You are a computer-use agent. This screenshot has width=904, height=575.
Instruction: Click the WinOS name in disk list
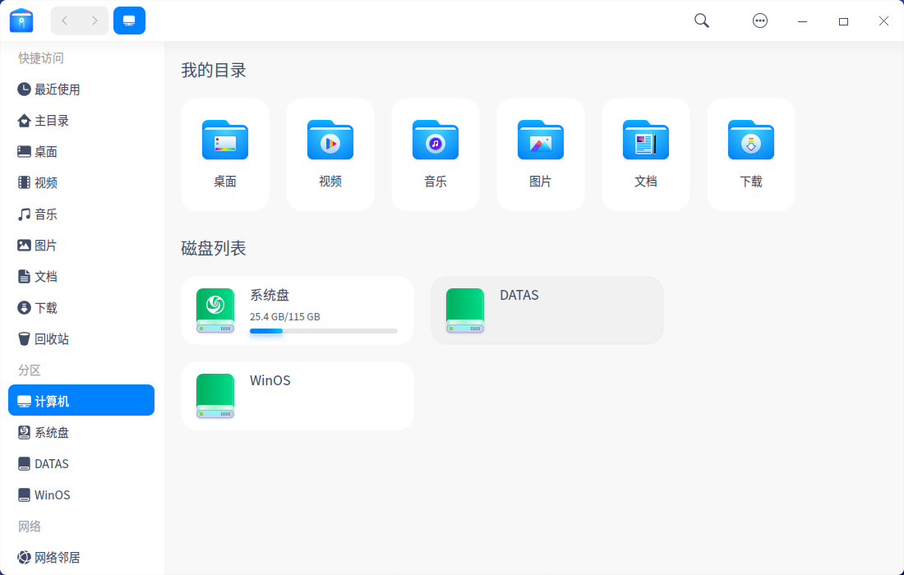tap(270, 380)
